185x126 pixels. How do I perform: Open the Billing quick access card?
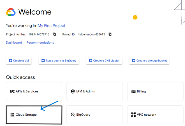pyautogui.click(x=155, y=91)
